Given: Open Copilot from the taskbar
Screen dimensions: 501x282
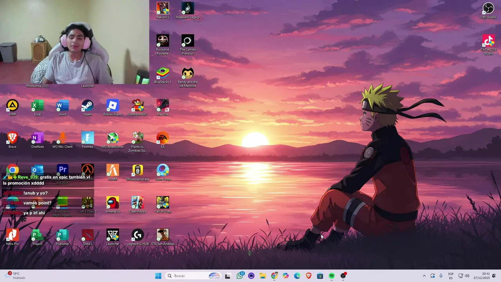Looking at the screenshot, I should click(x=286, y=276).
